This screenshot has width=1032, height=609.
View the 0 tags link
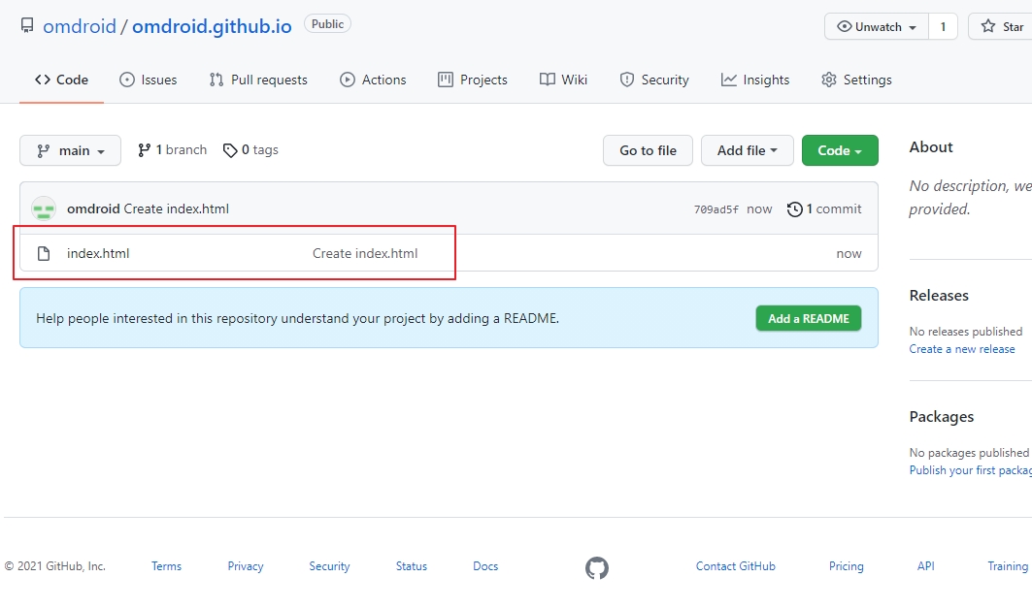click(250, 150)
